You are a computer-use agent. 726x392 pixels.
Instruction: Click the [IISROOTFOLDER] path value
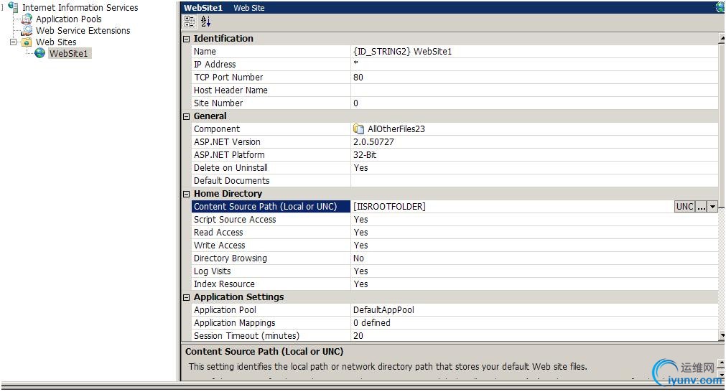389,207
